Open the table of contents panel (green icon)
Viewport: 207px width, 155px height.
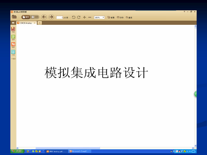pos(13,37)
